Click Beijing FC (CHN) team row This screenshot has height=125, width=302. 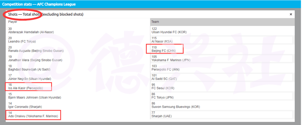[223, 49]
